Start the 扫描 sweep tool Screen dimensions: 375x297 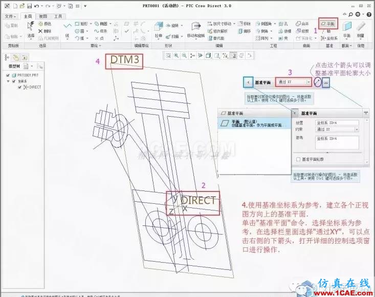(x=172, y=36)
